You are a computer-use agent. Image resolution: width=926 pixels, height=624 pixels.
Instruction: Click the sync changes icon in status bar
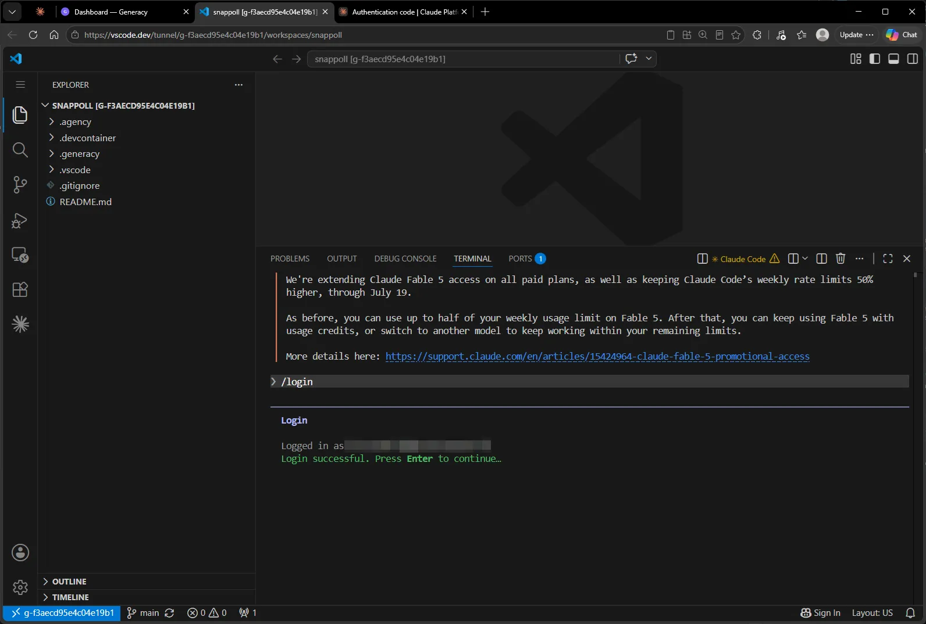pyautogui.click(x=169, y=613)
